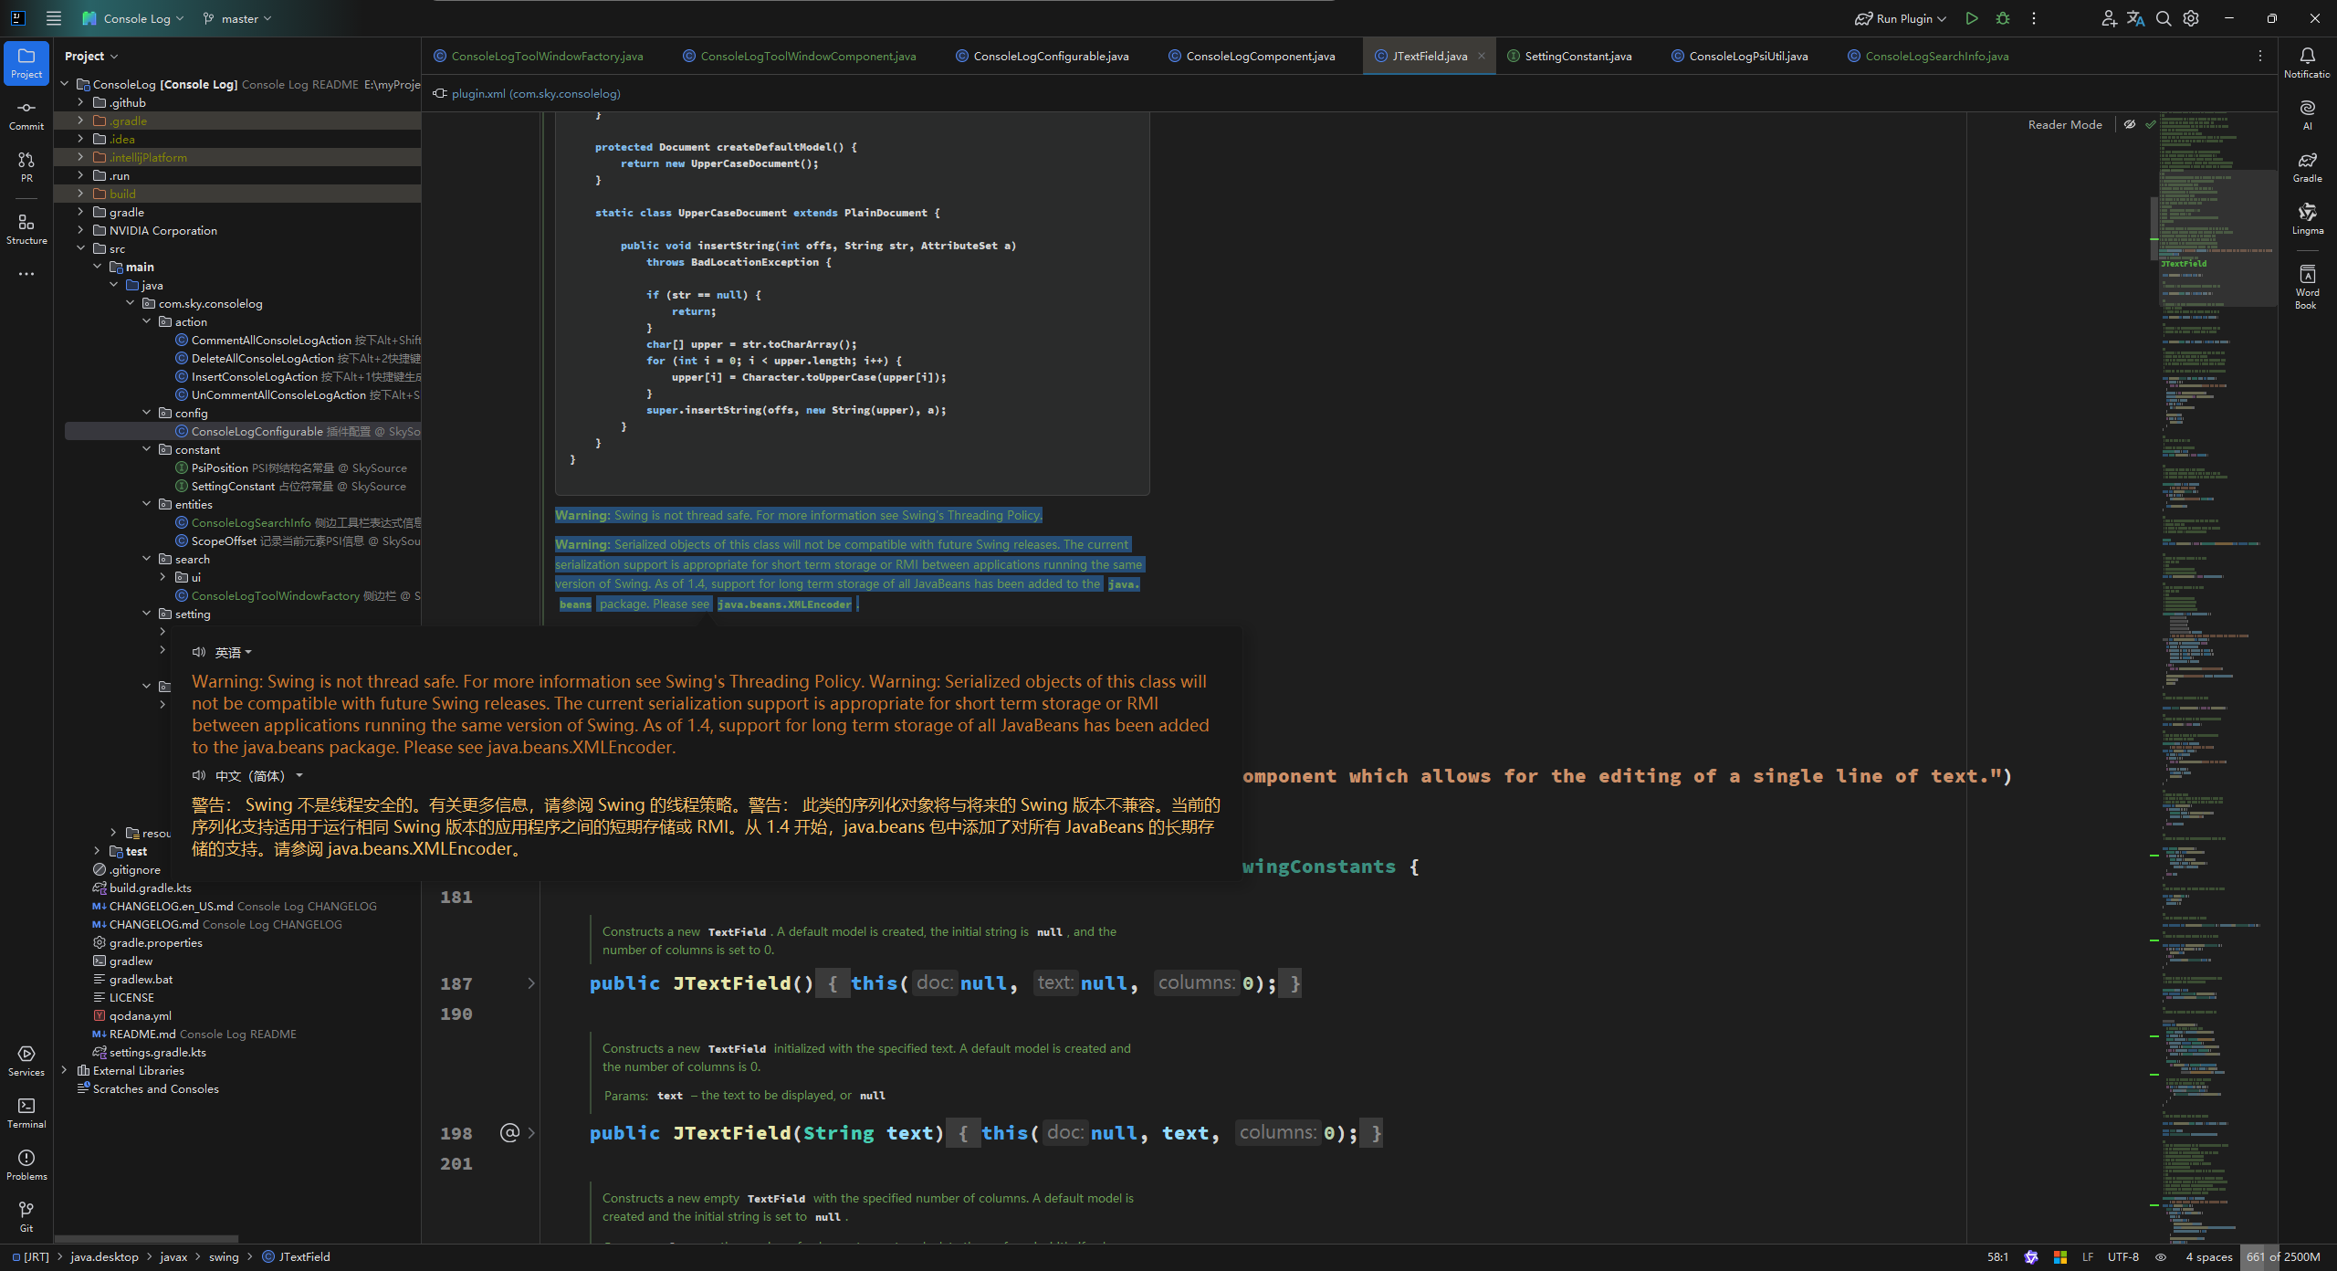Toggle Reader Mode with the crossed-eye icon
Screen dimensions: 2337x1271
tap(2130, 124)
